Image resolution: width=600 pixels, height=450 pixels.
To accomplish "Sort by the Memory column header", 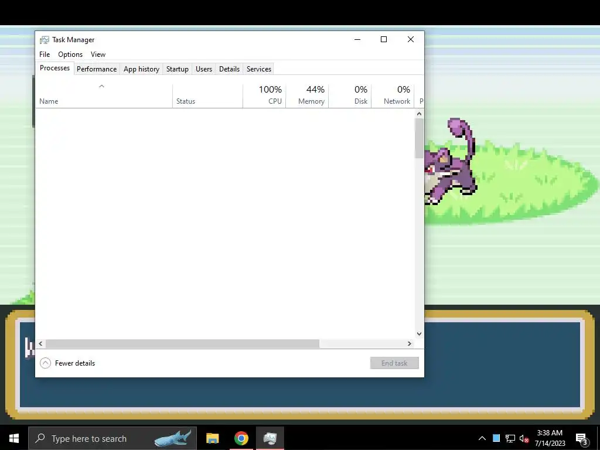I will point(307,96).
